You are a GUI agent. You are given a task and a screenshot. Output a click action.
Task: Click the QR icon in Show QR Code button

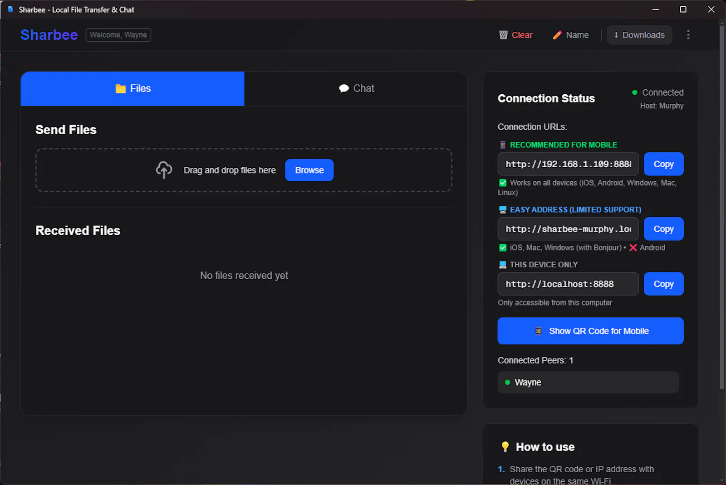(539, 331)
